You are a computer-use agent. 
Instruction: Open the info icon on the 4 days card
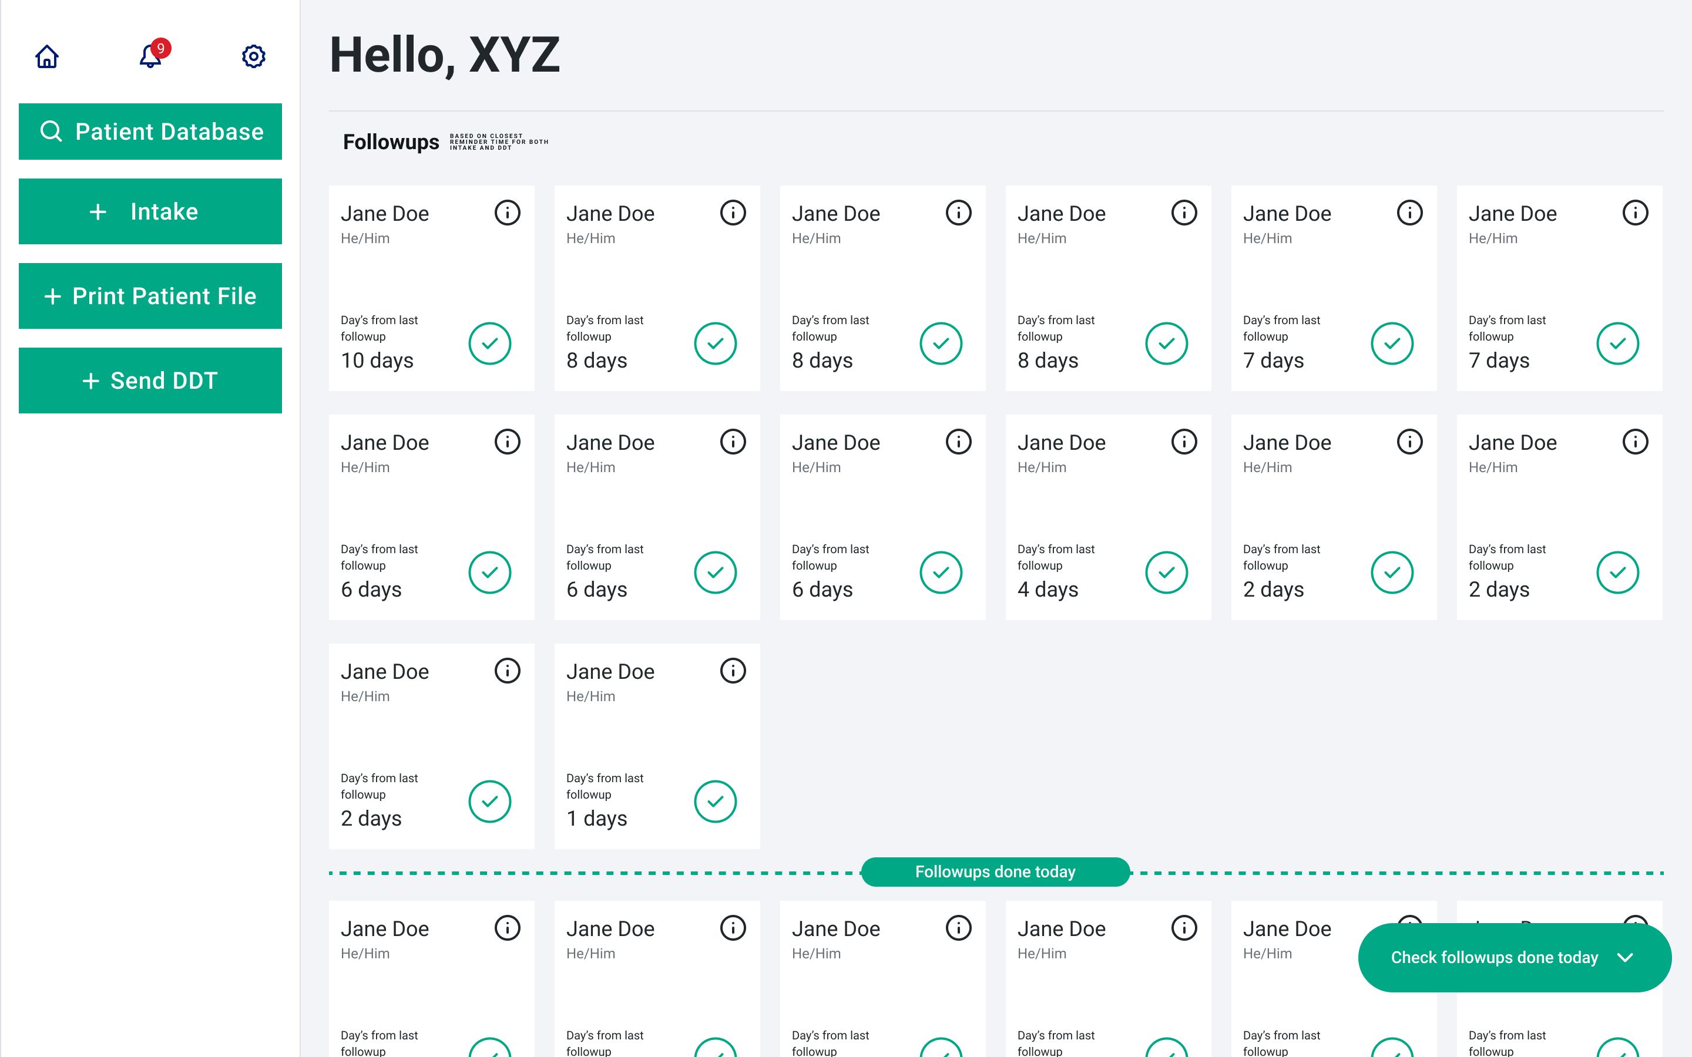tap(1183, 442)
